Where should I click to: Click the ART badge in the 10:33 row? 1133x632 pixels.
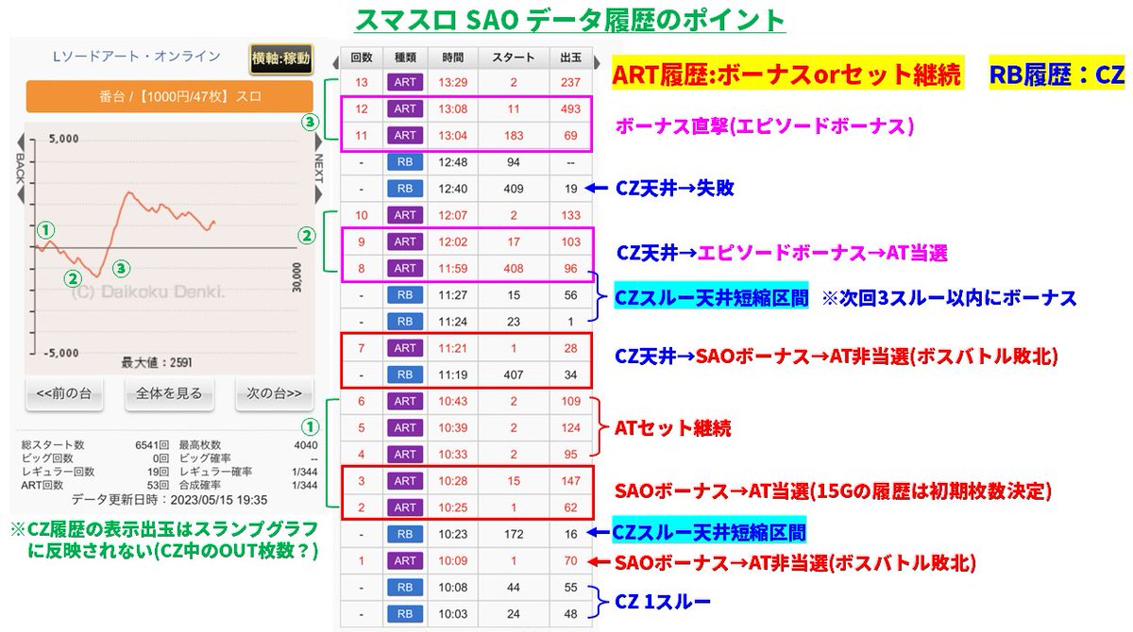coord(406,454)
